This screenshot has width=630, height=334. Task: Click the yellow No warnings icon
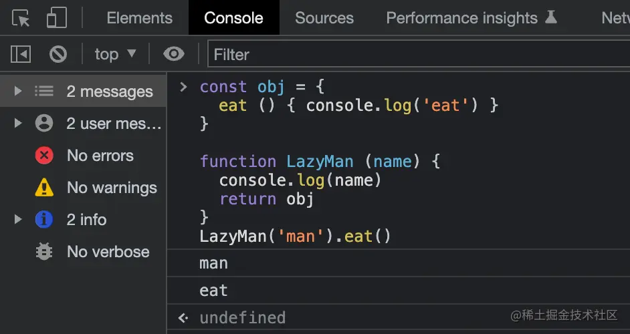[44, 188]
